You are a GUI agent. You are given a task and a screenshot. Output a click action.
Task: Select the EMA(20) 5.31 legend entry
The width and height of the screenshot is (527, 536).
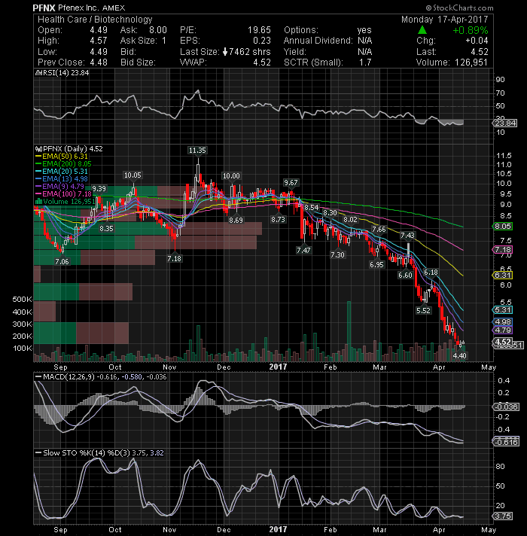(62, 171)
